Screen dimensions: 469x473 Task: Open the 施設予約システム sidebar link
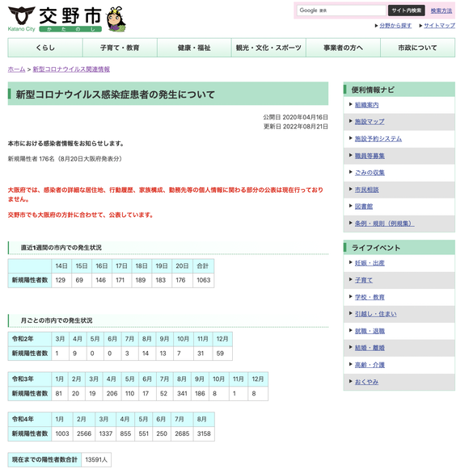378,139
